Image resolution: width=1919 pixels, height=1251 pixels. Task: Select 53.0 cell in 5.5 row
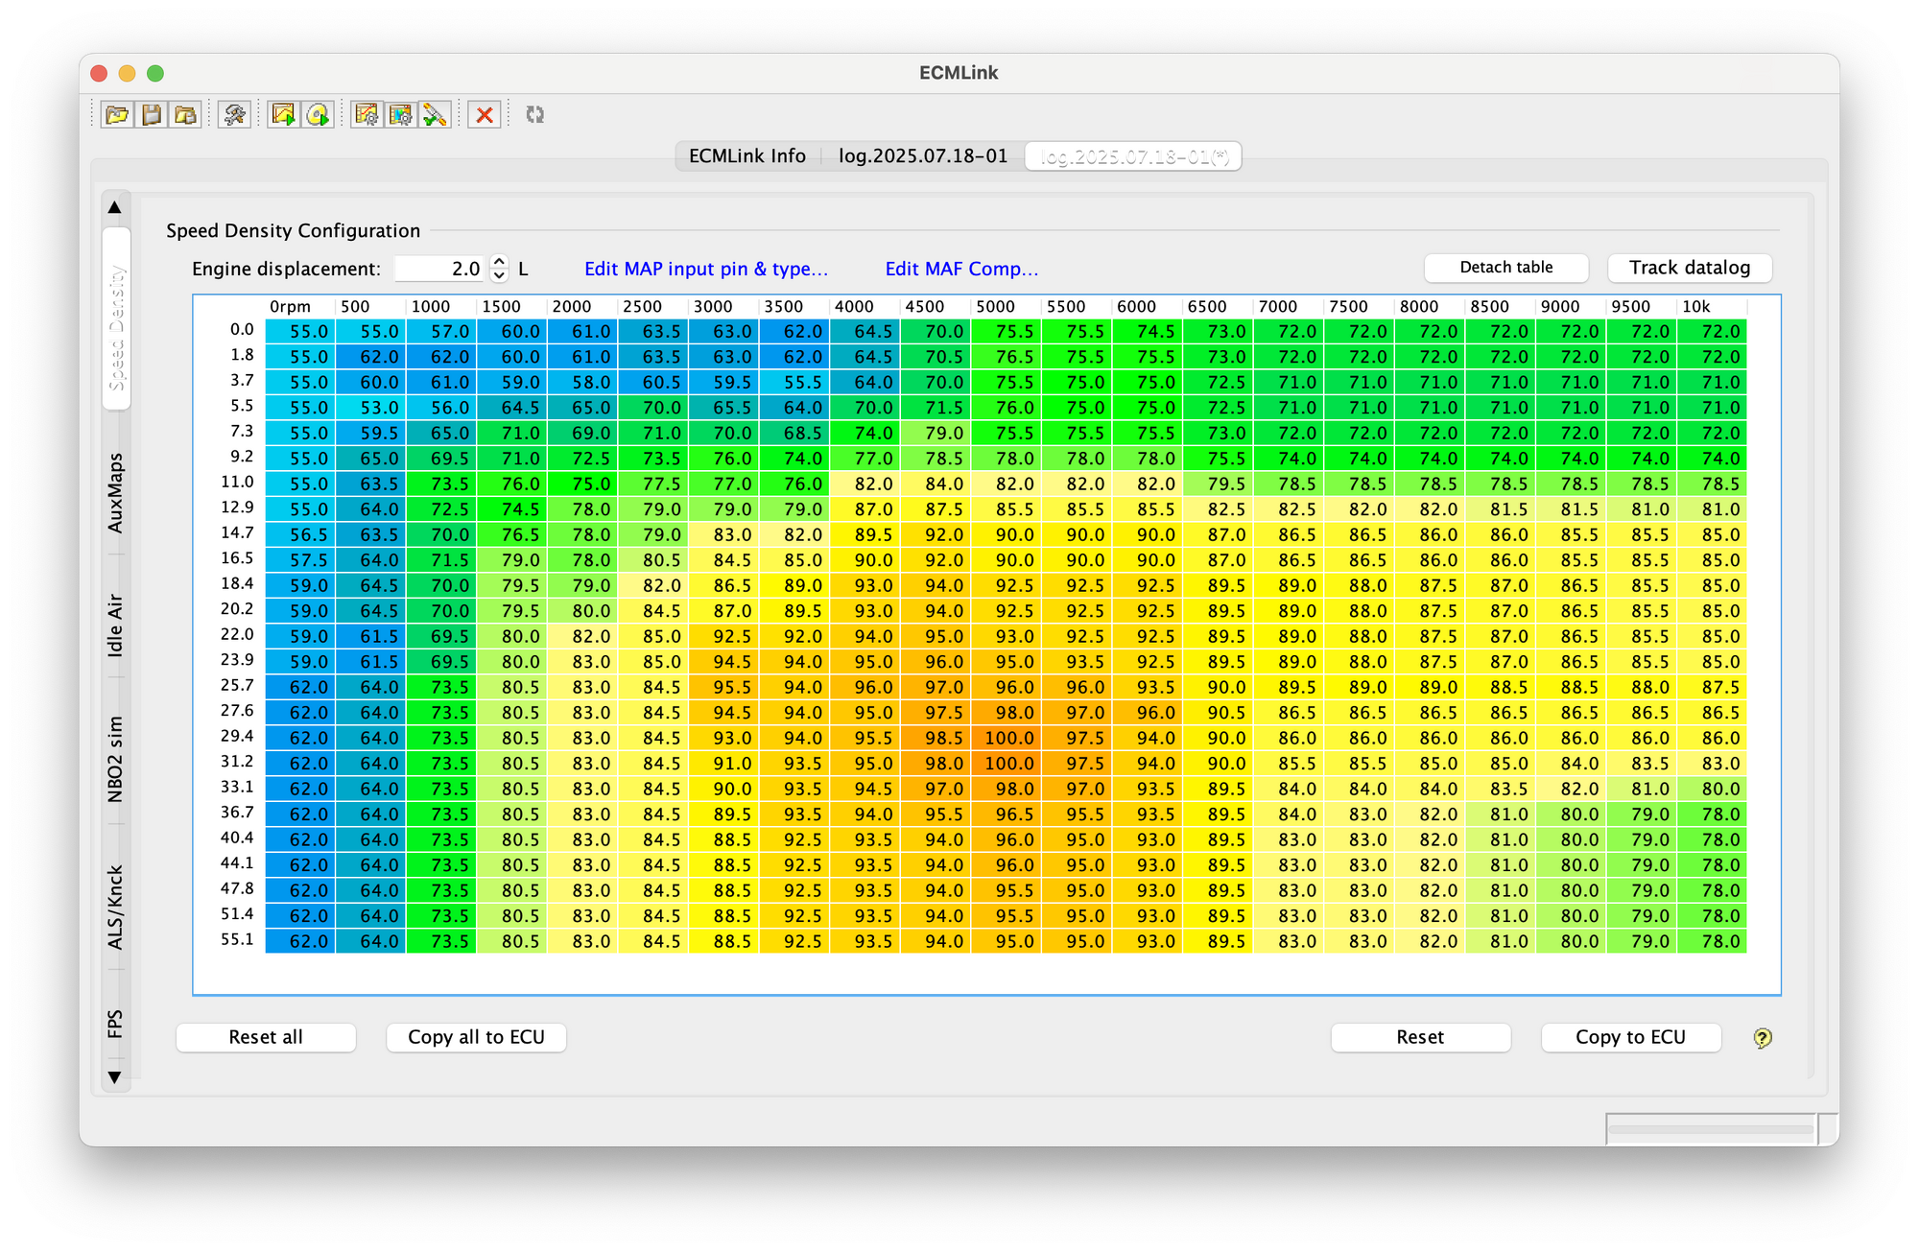[371, 408]
